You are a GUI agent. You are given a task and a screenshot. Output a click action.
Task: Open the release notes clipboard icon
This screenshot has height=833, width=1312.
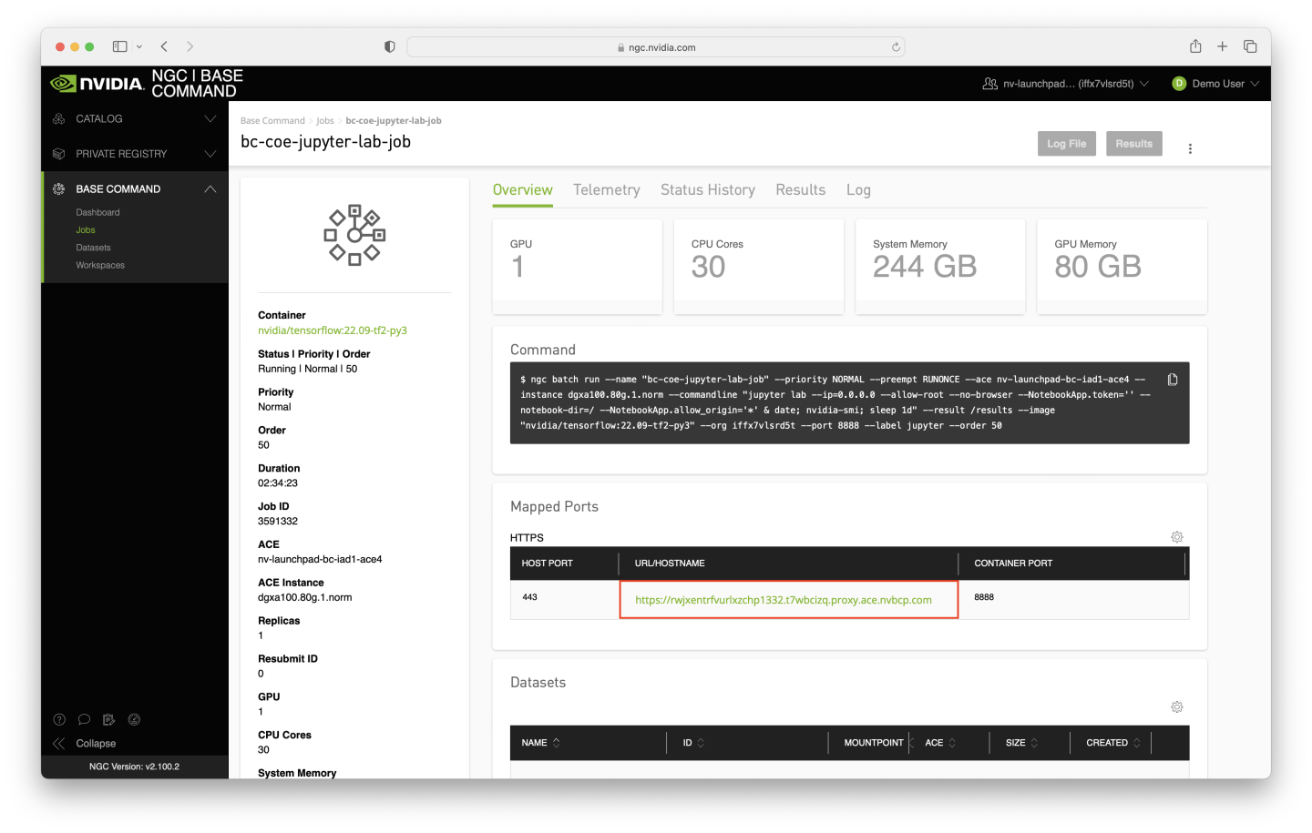(108, 719)
